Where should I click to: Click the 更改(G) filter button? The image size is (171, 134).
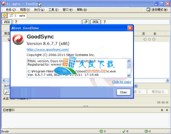158,92
